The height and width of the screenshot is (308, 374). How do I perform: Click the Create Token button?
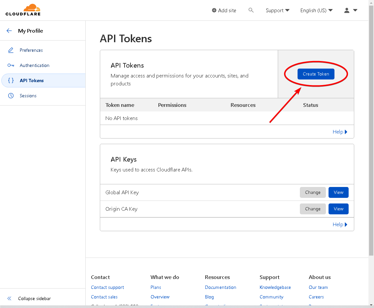pos(316,74)
